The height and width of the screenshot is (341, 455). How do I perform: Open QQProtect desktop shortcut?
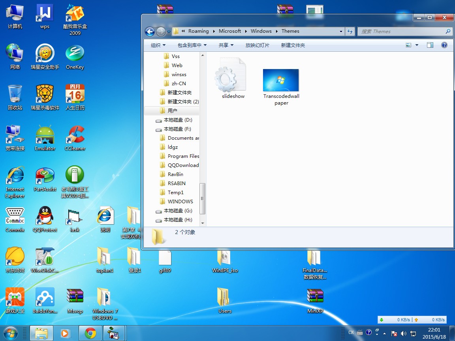[45, 219]
